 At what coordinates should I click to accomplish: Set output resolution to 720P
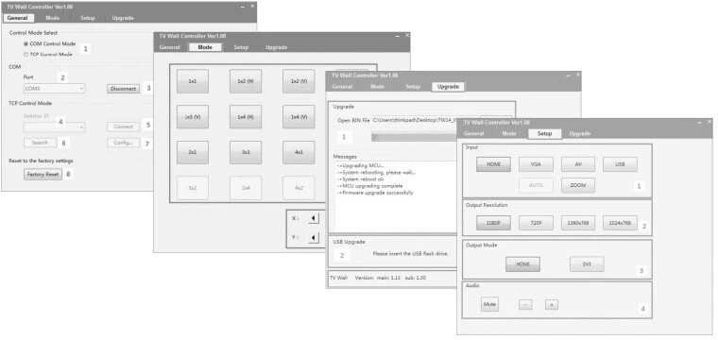(536, 222)
